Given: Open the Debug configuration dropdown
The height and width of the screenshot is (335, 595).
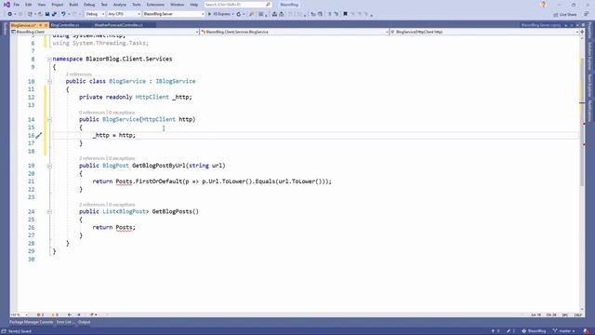Looking at the screenshot, I should pyautogui.click(x=95, y=14).
